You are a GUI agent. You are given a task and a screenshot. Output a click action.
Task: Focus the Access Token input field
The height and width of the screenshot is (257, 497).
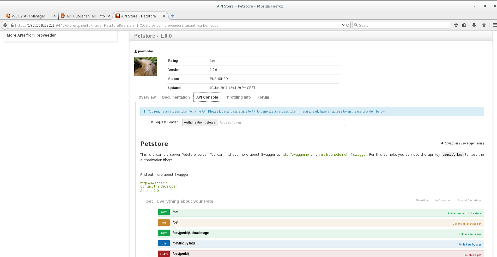[x=281, y=122]
